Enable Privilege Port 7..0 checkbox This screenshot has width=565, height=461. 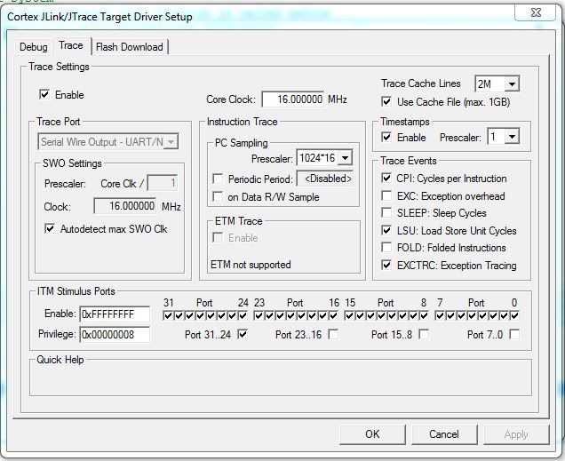pyautogui.click(x=514, y=335)
